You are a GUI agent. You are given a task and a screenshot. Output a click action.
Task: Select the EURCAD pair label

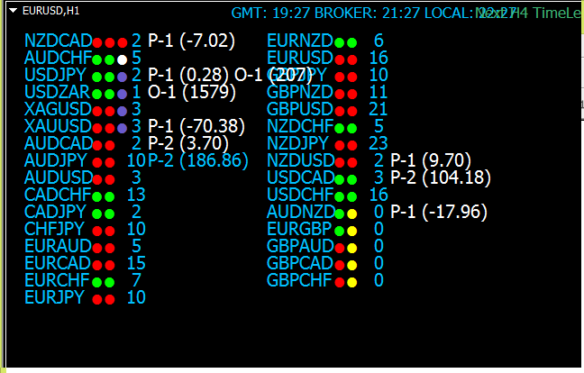click(58, 263)
